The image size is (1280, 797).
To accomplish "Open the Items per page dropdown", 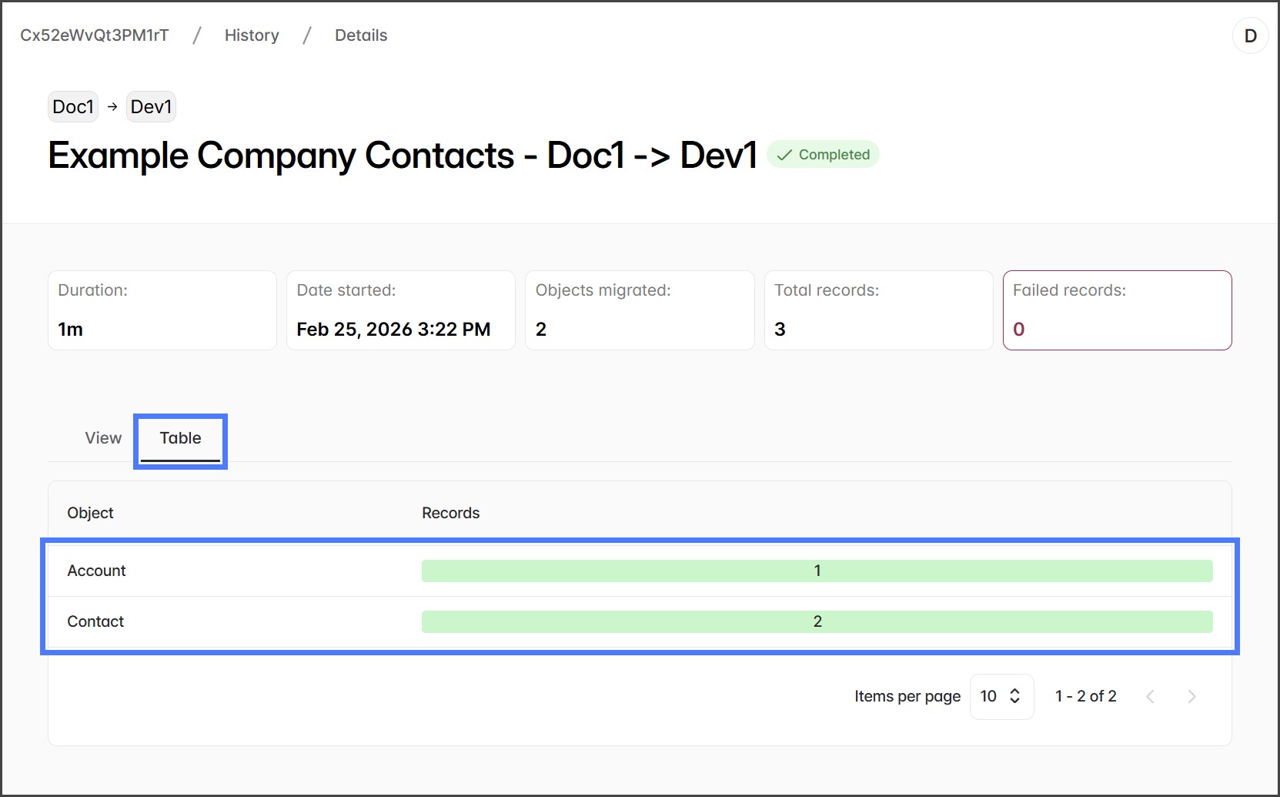I will (1001, 696).
